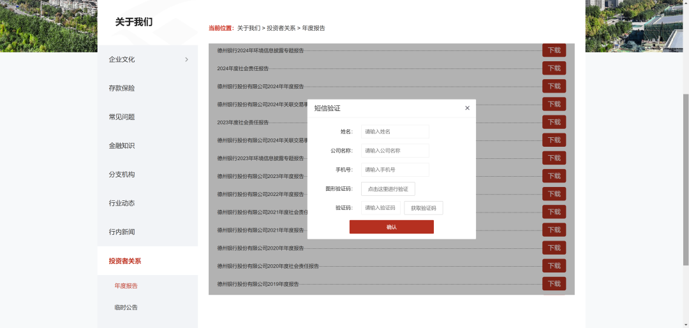This screenshot has width=689, height=328.
Task: Go to 常见问题 sidebar item
Action: tap(122, 117)
